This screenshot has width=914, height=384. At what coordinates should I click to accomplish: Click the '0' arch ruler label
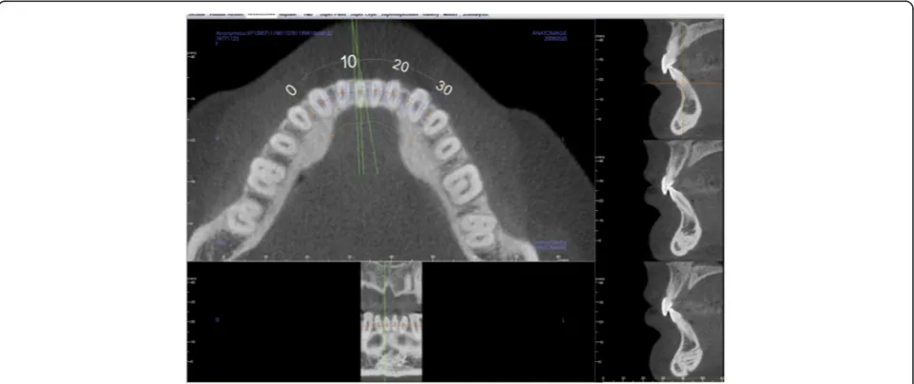tap(291, 89)
